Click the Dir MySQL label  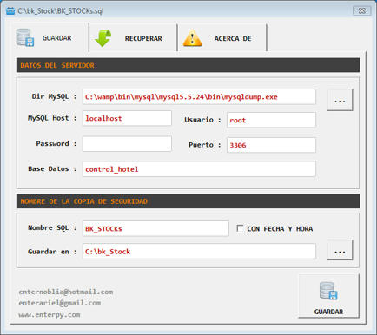coord(54,96)
